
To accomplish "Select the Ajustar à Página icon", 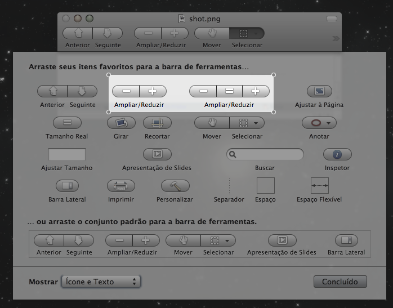I will [319, 91].
